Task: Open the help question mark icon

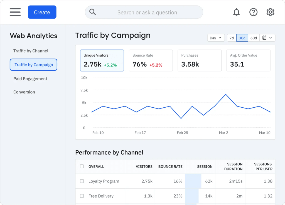Action: point(253,12)
